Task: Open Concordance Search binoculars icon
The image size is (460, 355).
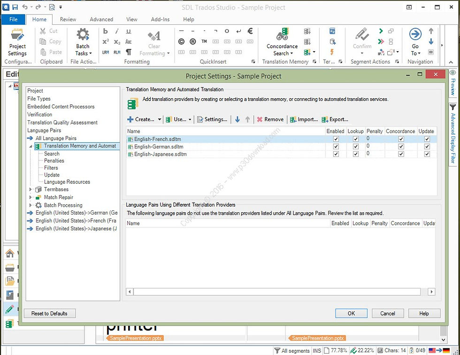Action: click(x=282, y=35)
